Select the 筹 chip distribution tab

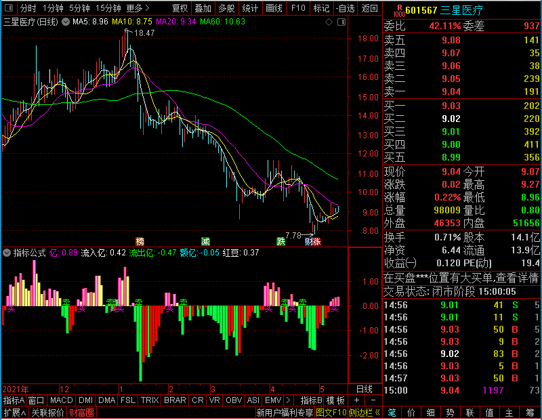coord(530,413)
